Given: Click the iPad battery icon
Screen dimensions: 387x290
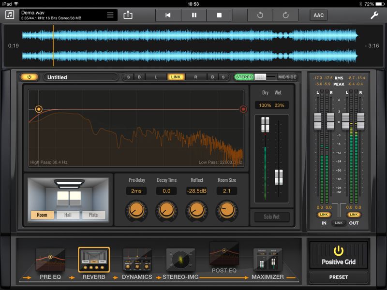Looking at the screenshot, I should pyautogui.click(x=380, y=4).
